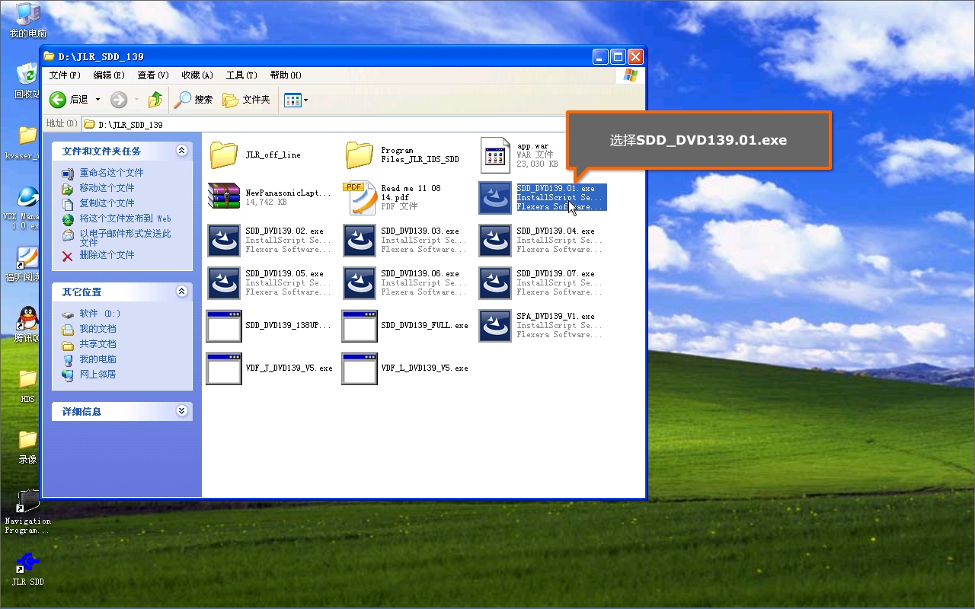975x609 pixels.
Task: Open the 工具(T) menu
Action: coord(241,75)
